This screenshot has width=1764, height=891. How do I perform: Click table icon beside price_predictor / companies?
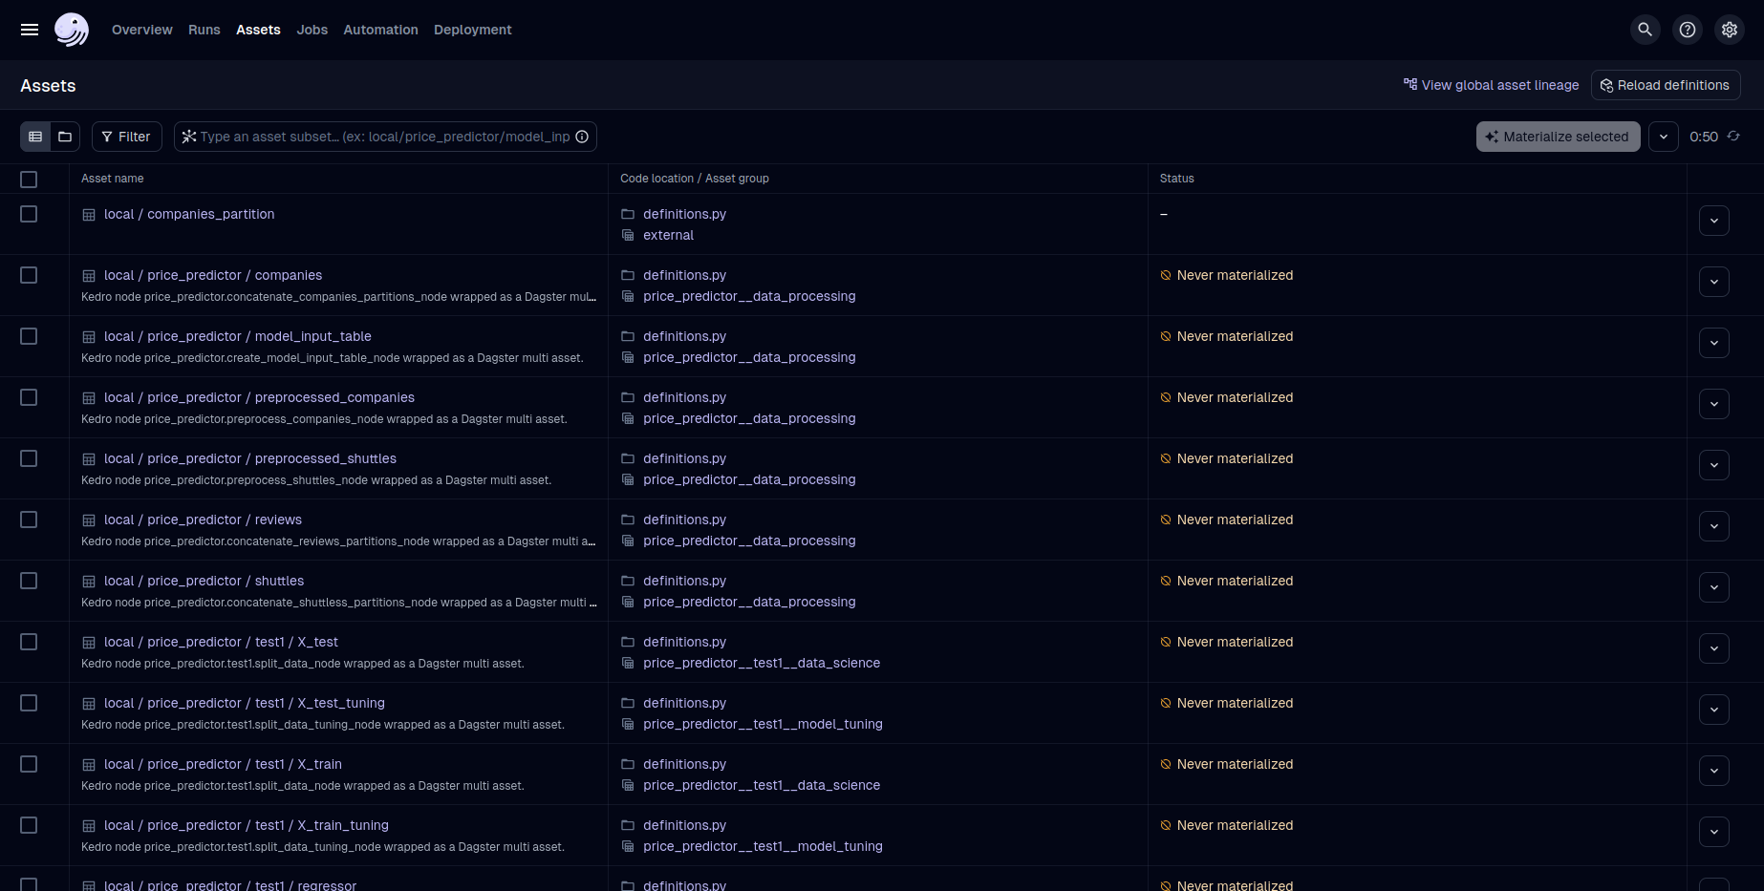point(89,276)
